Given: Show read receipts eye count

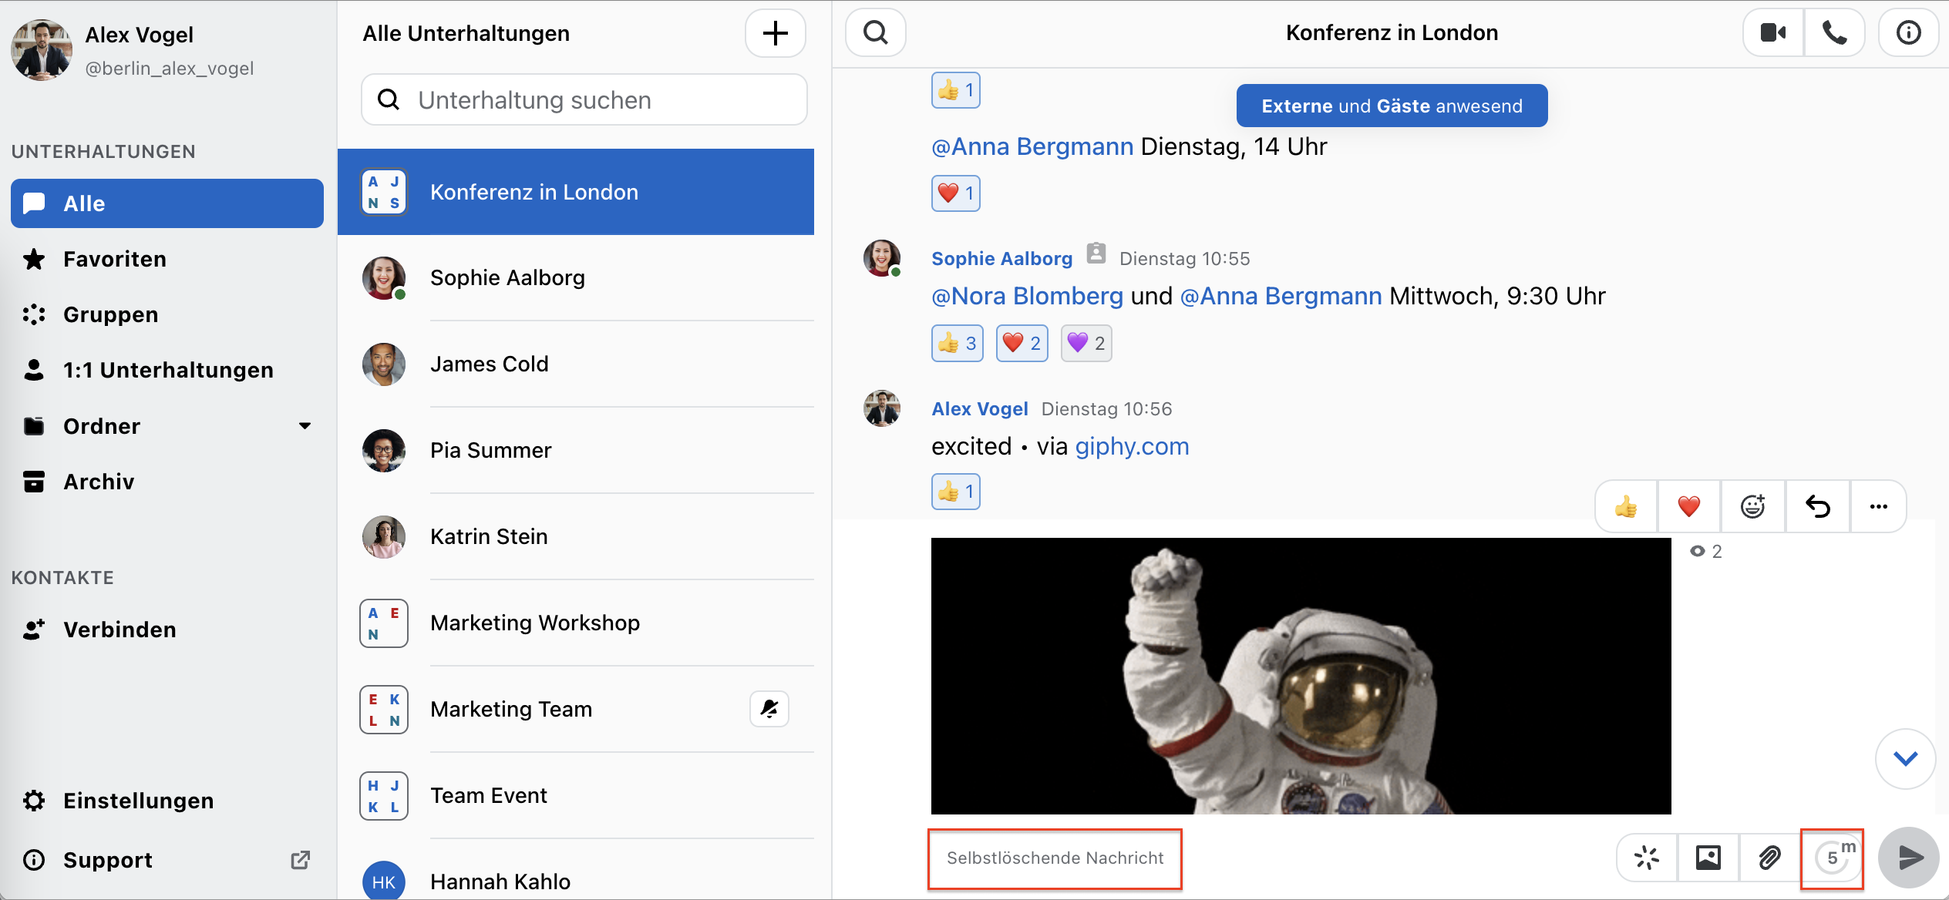Looking at the screenshot, I should (1705, 552).
